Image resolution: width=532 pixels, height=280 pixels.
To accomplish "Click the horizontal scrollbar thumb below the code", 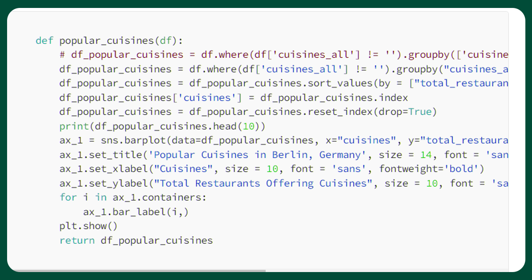I will [137, 270].
